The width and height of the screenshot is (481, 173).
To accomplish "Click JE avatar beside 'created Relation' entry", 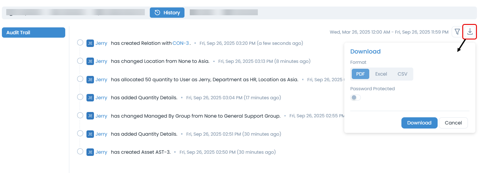I will (90, 43).
